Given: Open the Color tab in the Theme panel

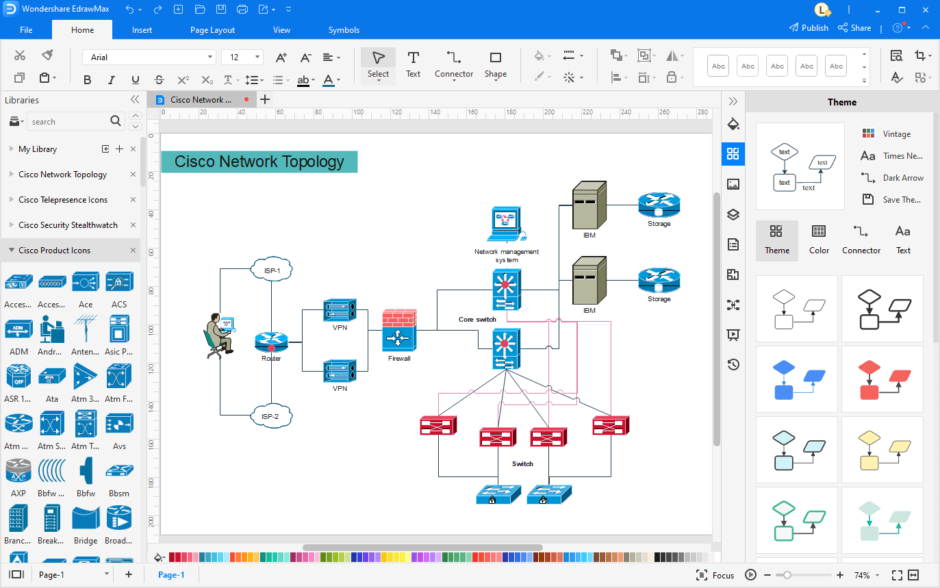Looking at the screenshot, I should coord(819,241).
